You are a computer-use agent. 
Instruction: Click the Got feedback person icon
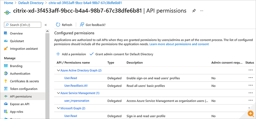pos(82,25)
